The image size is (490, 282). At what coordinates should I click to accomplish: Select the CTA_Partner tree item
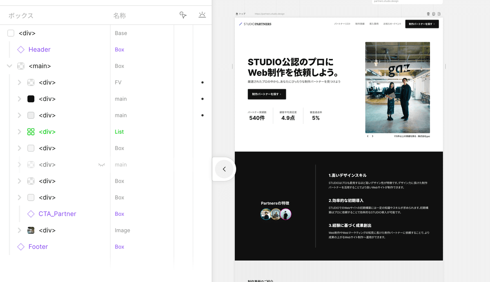58,214
